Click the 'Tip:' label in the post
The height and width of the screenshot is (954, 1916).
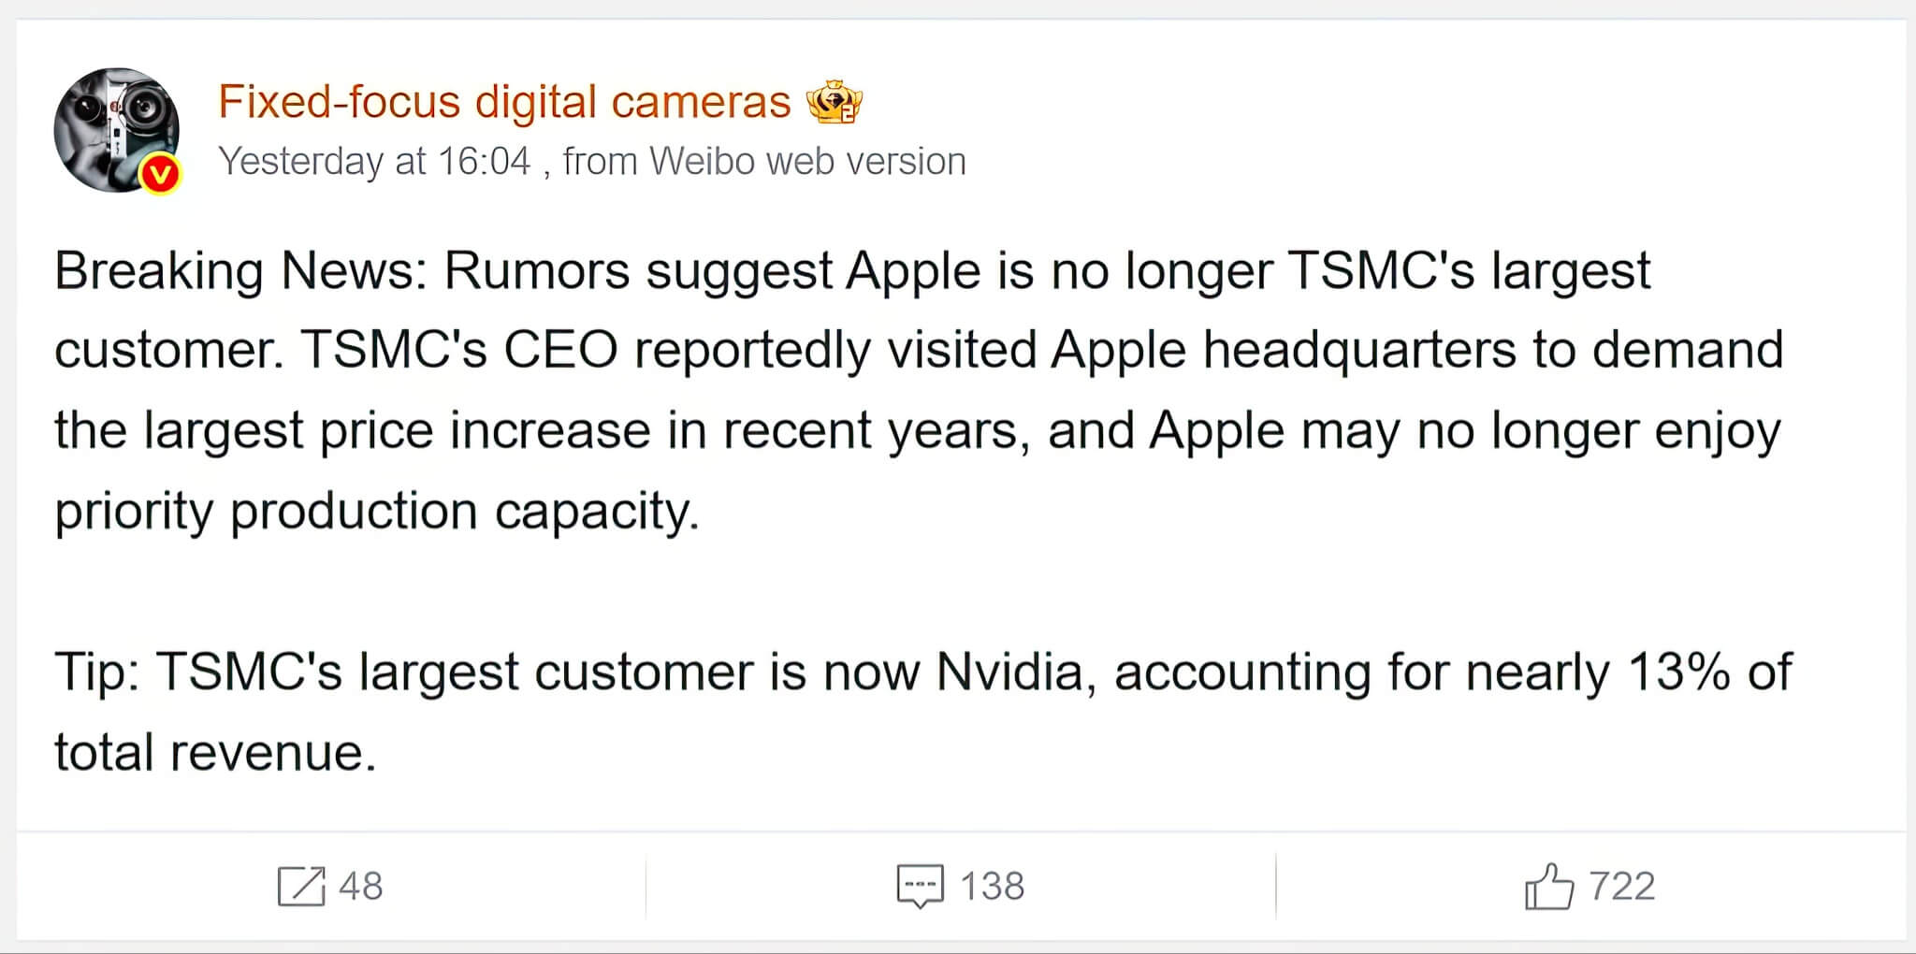(x=96, y=672)
